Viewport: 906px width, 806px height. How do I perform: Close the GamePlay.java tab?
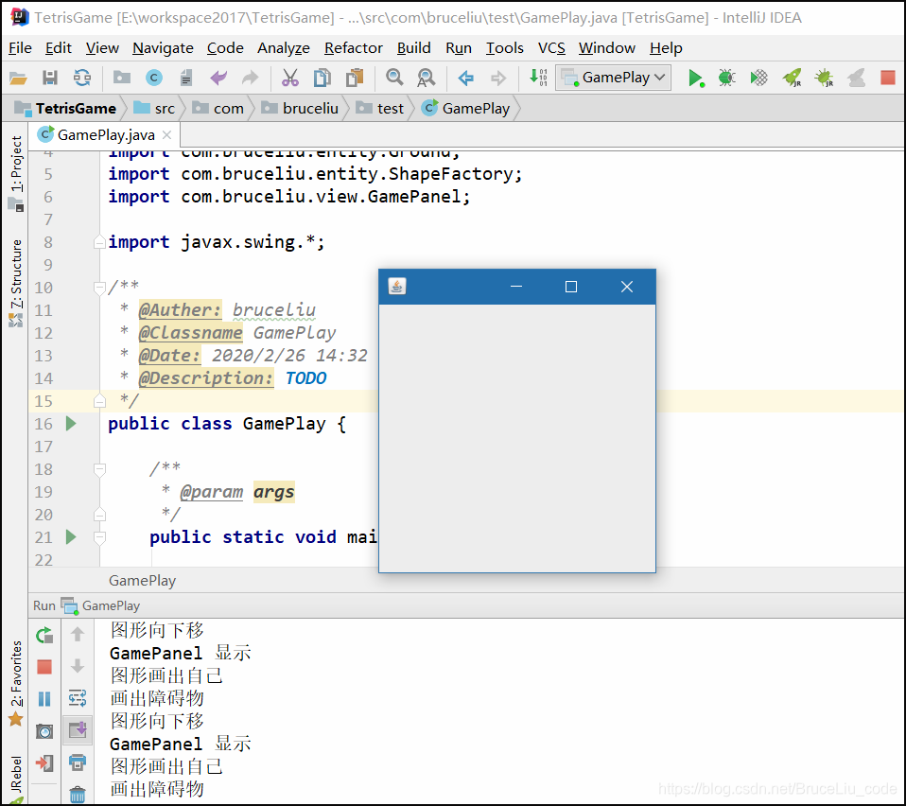pos(167,135)
